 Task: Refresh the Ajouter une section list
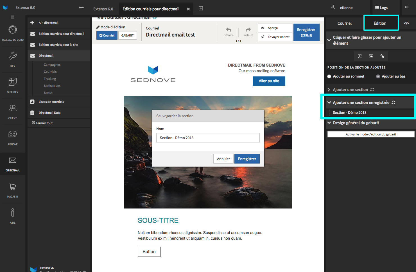(372, 90)
